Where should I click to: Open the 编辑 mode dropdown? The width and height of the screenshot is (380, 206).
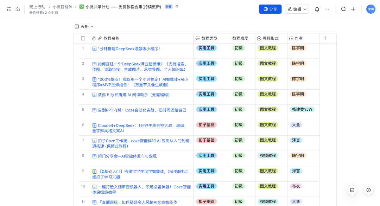pyautogui.click(x=297, y=9)
